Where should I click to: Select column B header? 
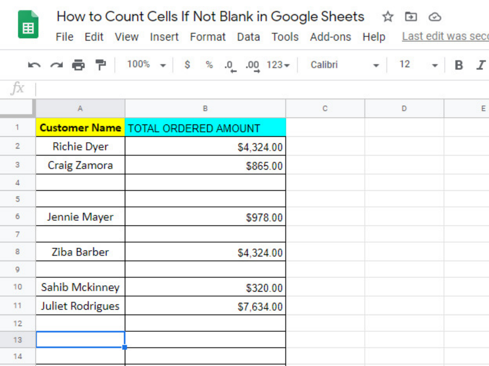pos(205,109)
